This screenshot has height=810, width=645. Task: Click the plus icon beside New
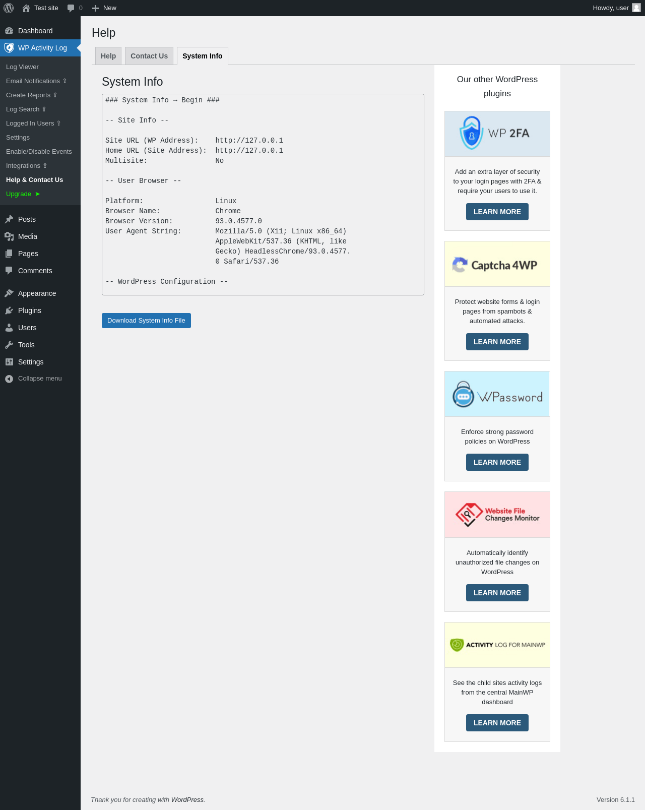pos(95,8)
